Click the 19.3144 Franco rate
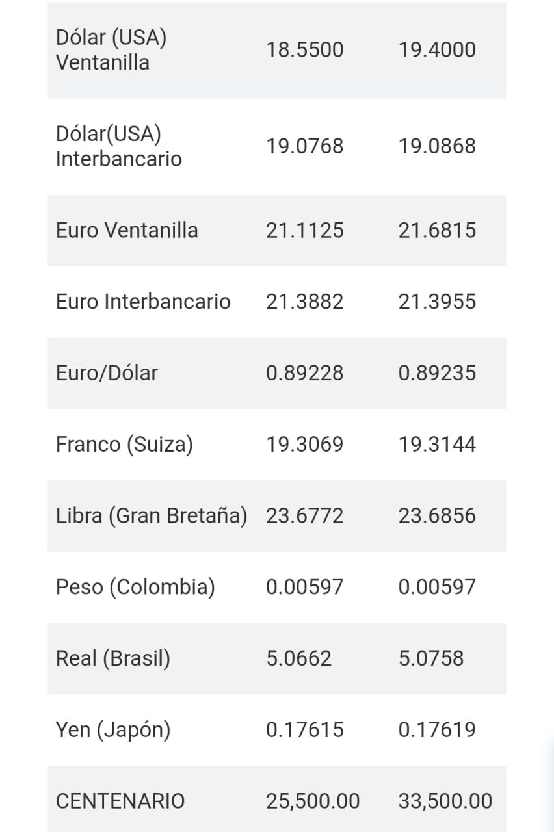The height and width of the screenshot is (832, 554). (437, 445)
